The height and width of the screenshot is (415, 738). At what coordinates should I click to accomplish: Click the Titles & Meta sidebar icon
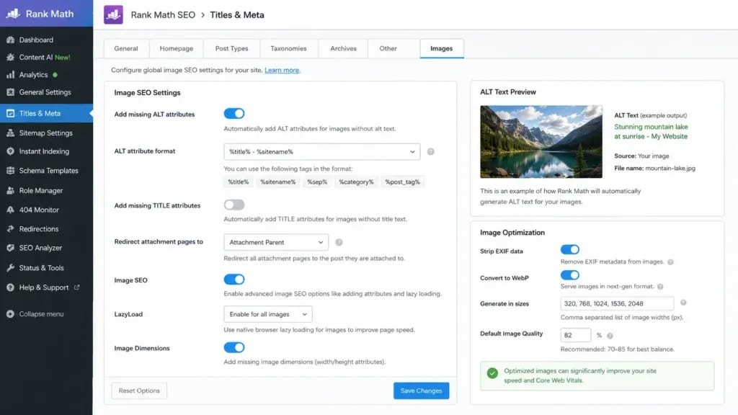pos(10,113)
